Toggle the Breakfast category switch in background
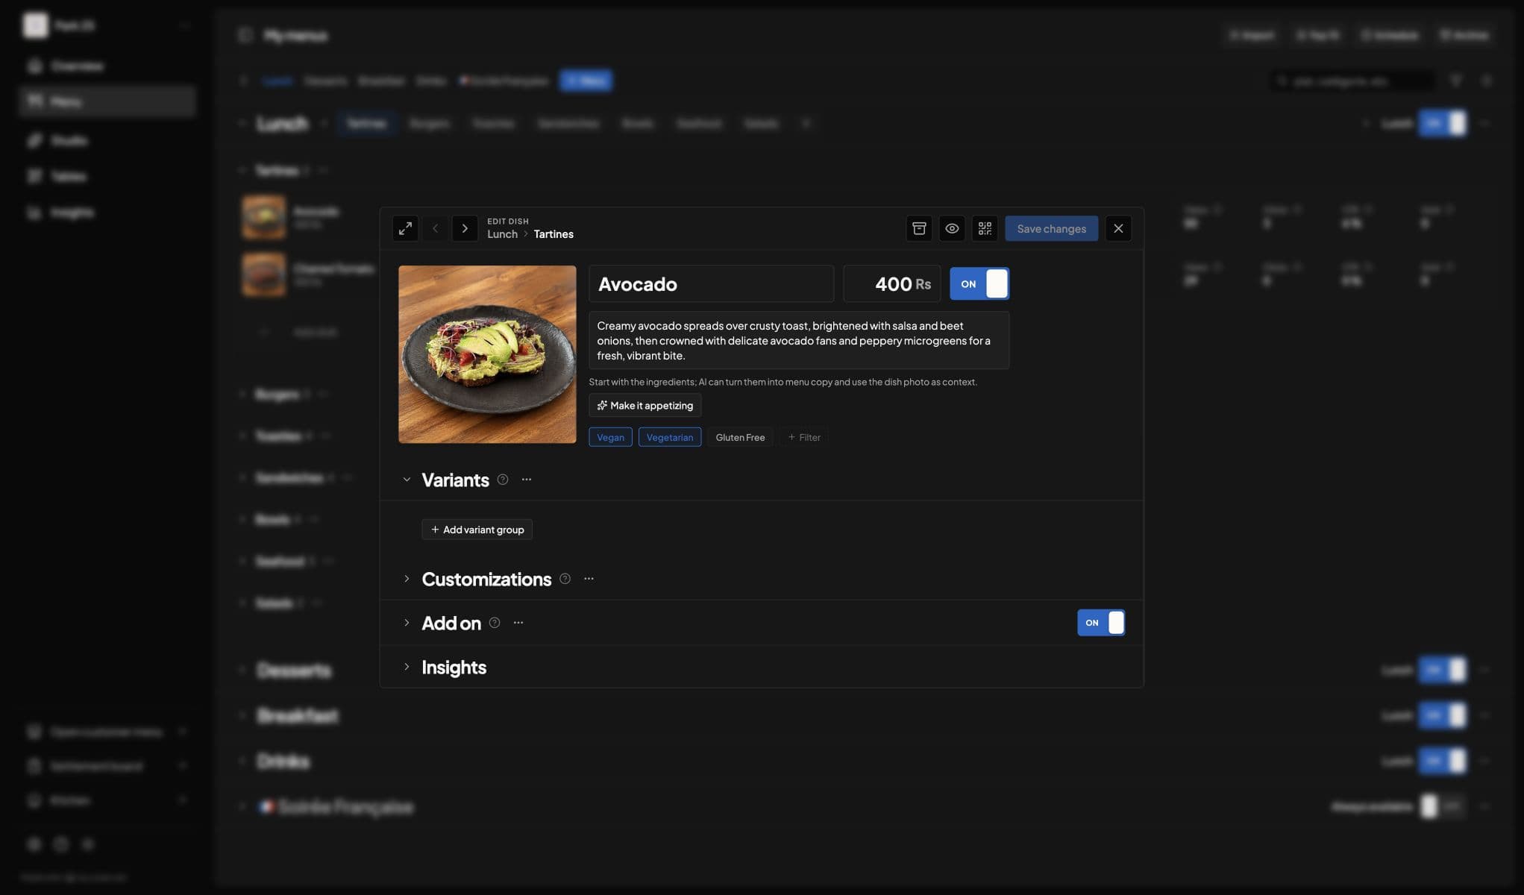 (1442, 715)
